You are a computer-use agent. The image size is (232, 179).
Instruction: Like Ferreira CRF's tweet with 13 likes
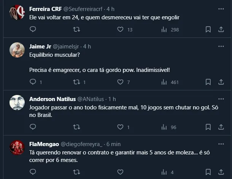[121, 30]
